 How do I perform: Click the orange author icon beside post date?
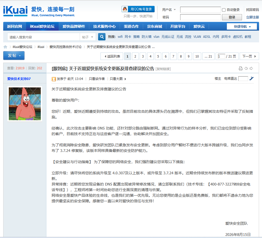[54, 79]
